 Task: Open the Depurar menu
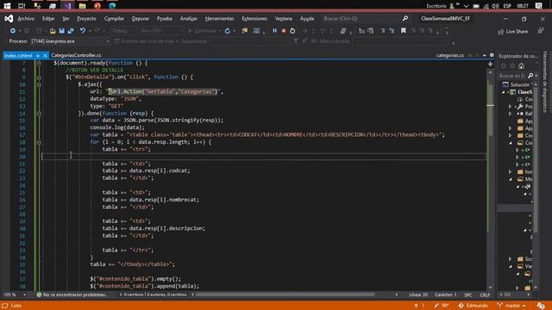pyautogui.click(x=141, y=19)
